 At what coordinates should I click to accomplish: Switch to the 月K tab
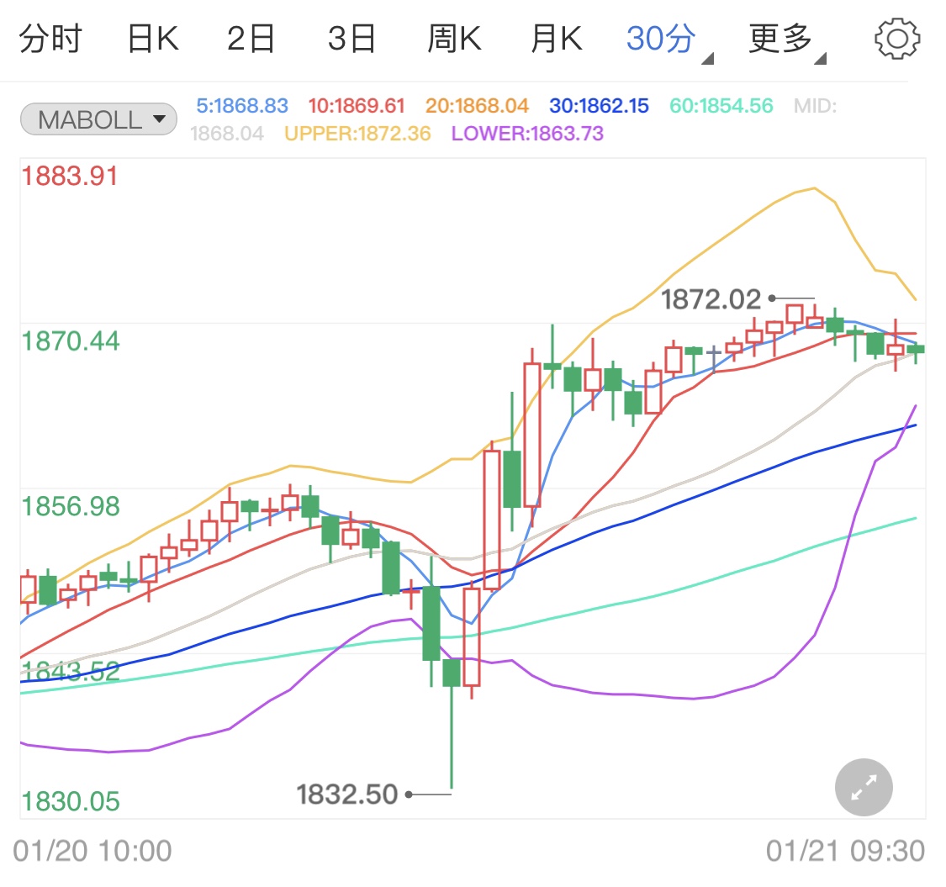pos(557,39)
